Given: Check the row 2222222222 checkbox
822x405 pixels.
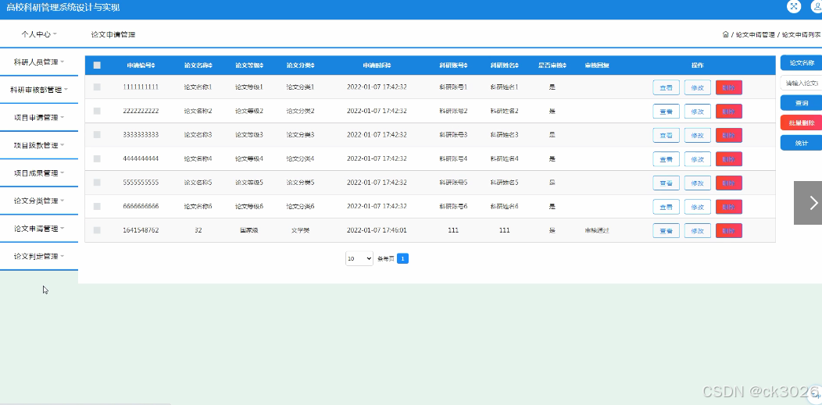Looking at the screenshot, I should [97, 111].
